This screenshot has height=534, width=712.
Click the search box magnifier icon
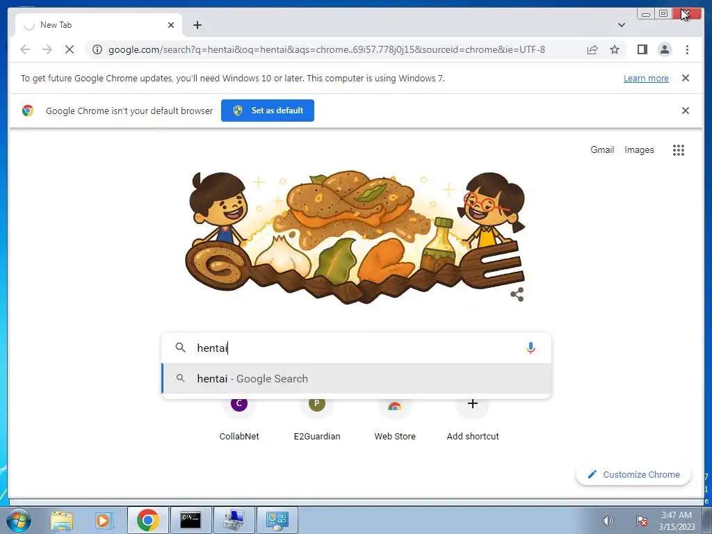pyautogui.click(x=180, y=348)
